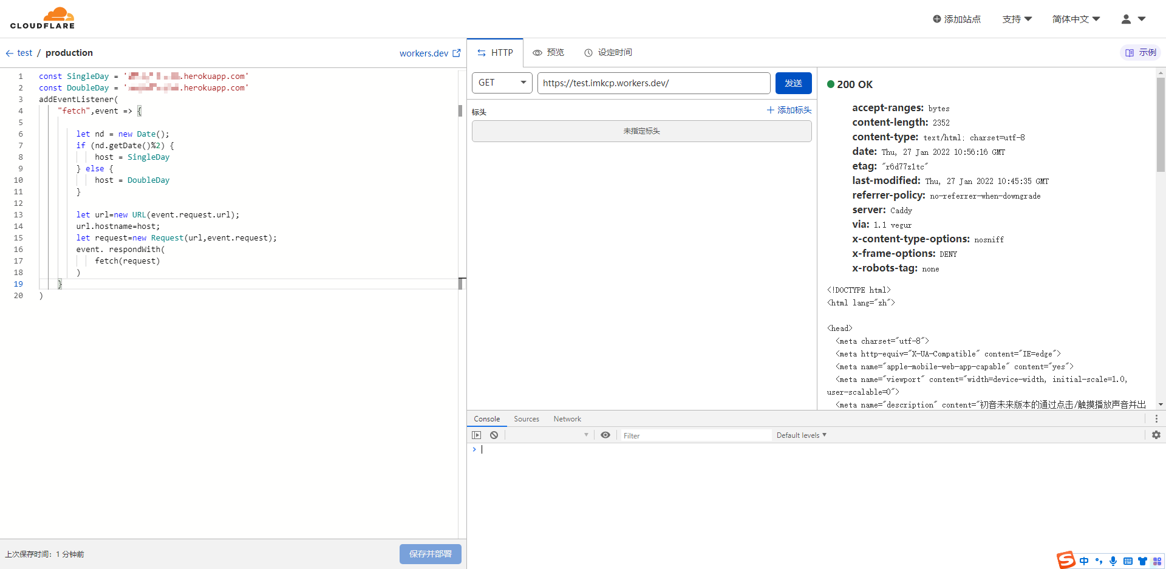Click the Cloudflare logo
The height and width of the screenshot is (569, 1166).
[x=43, y=18]
